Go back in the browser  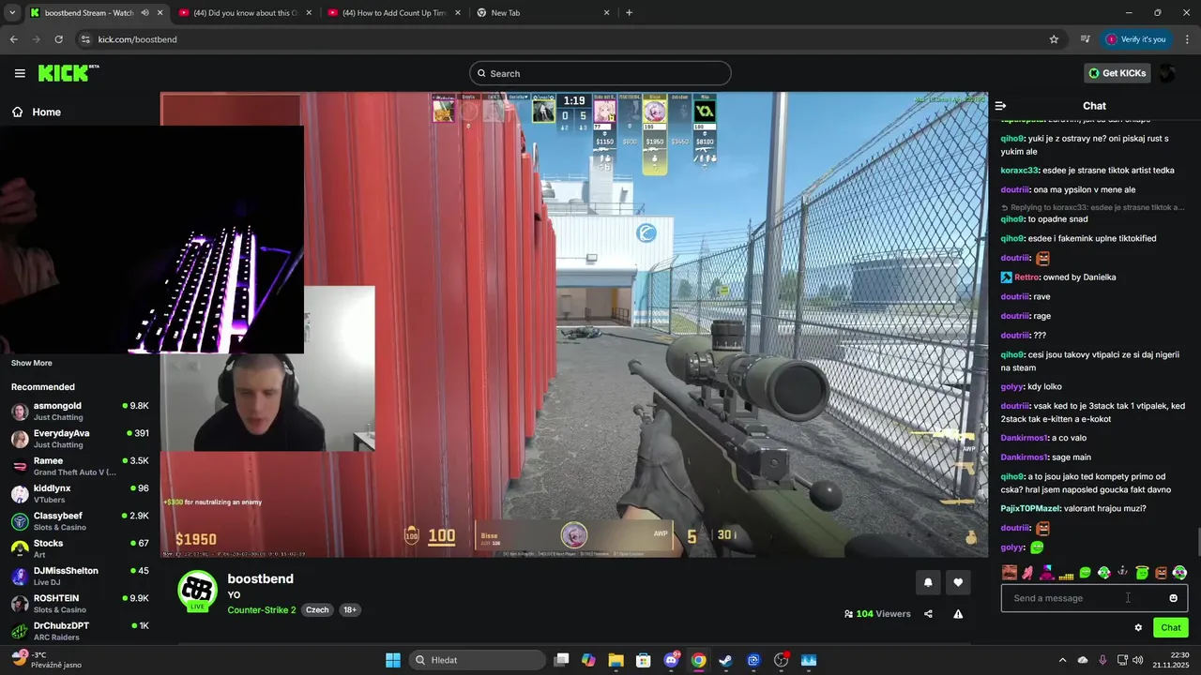(x=13, y=39)
